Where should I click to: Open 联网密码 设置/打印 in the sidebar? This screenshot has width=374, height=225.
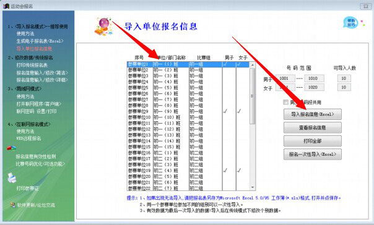(x=37, y=111)
